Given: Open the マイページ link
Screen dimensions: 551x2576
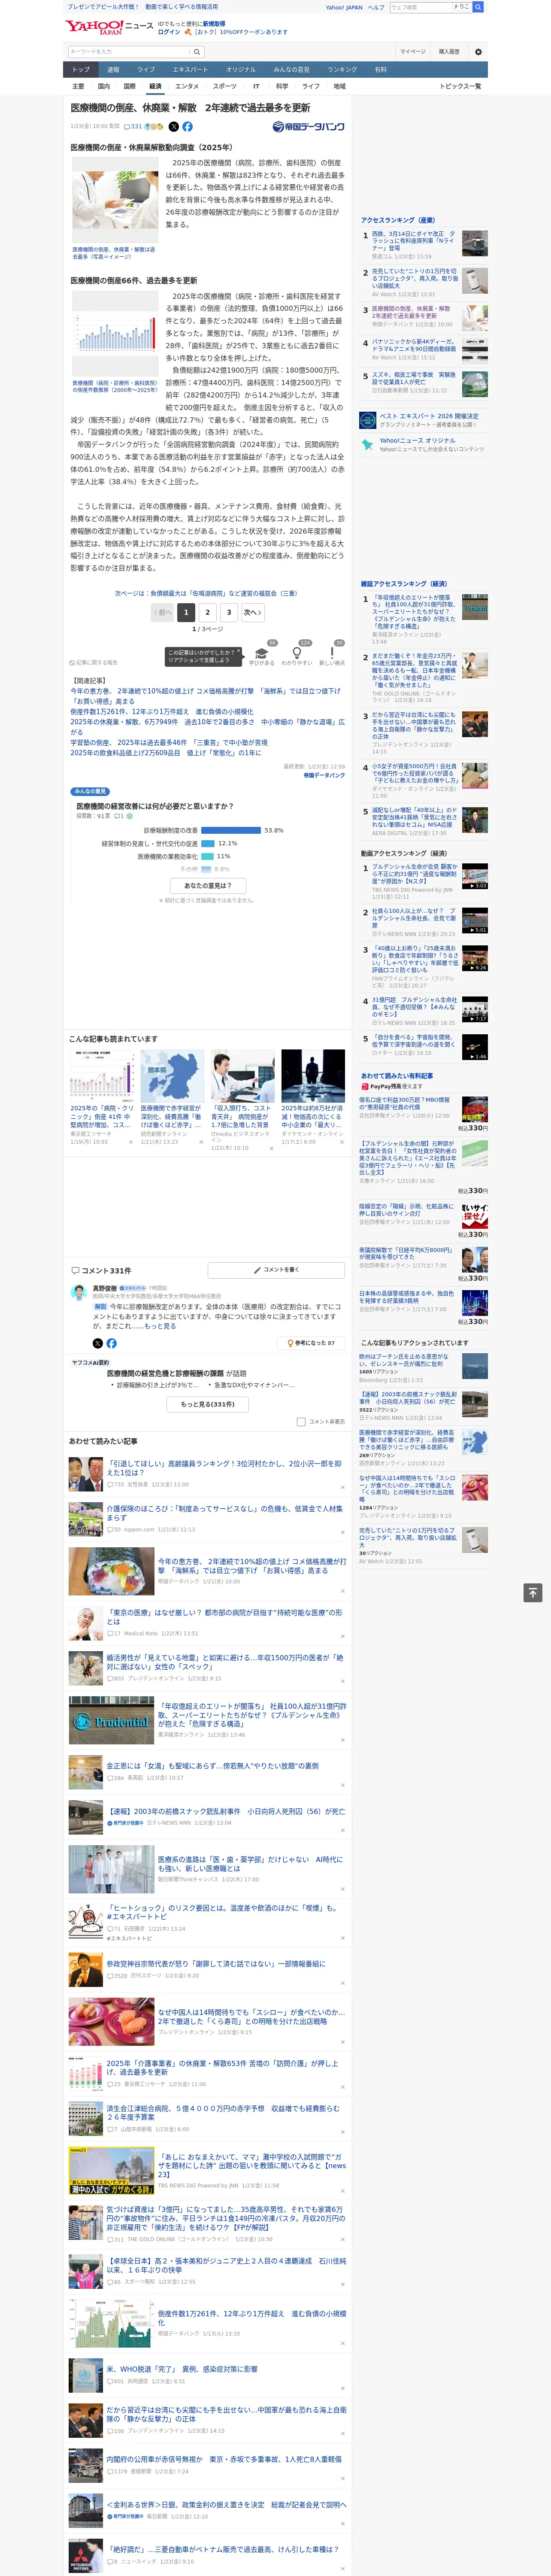Looking at the screenshot, I should [x=413, y=52].
